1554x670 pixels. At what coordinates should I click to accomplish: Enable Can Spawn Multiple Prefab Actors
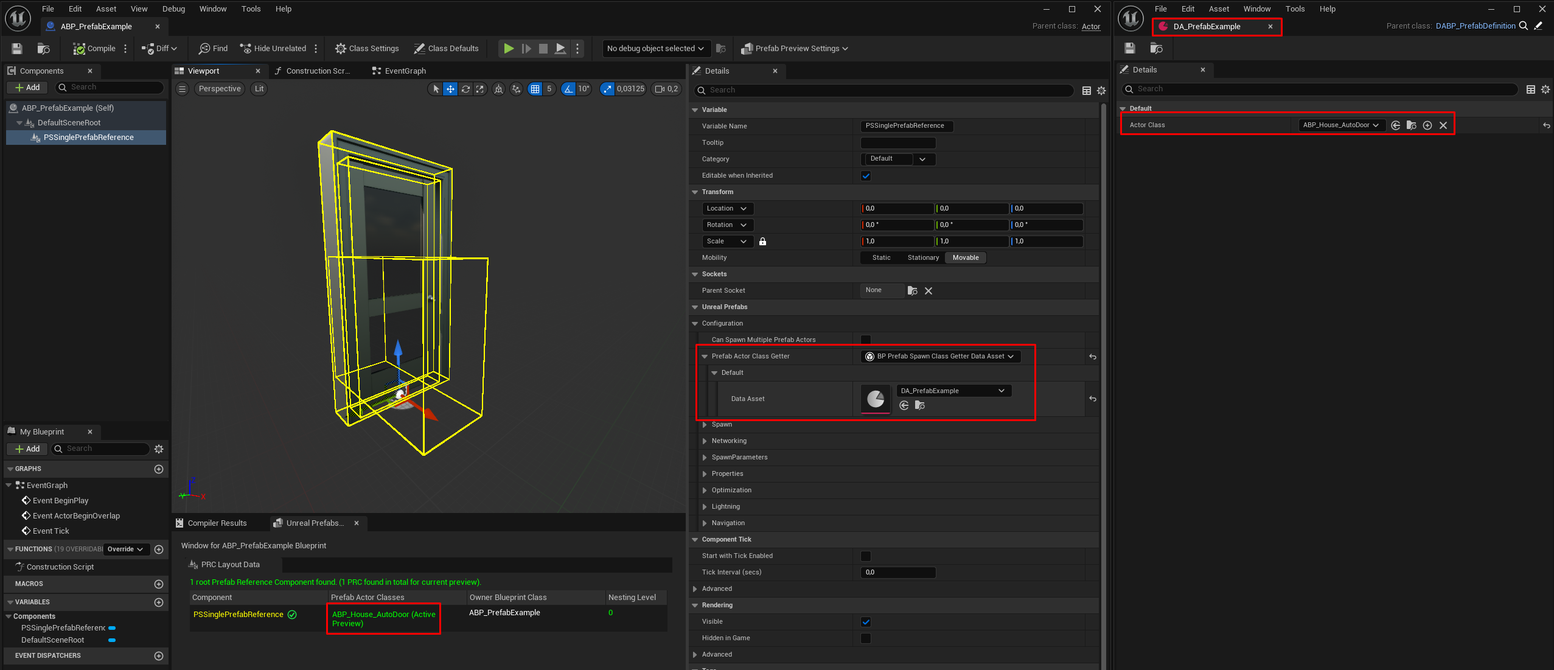tap(866, 340)
